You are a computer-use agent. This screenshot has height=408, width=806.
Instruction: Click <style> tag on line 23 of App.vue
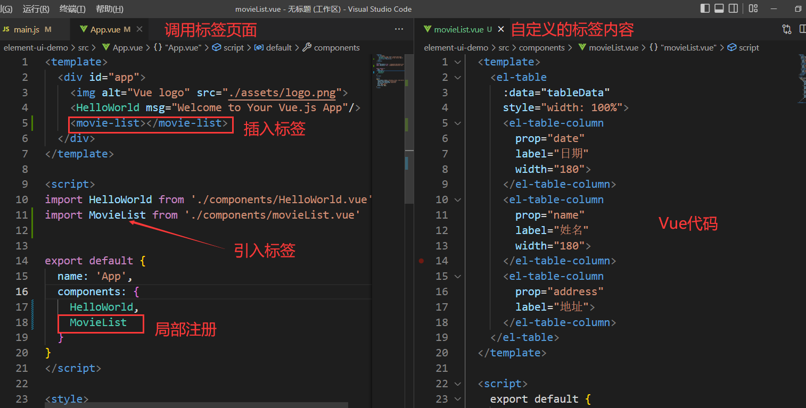tap(67, 399)
